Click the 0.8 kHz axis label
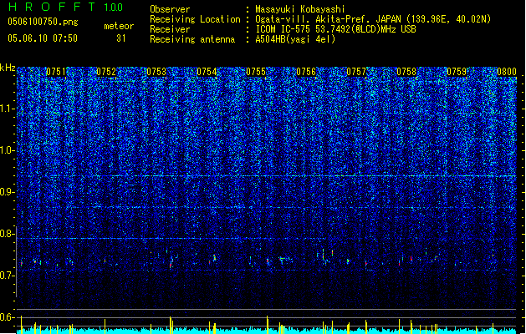The width and height of the screenshot is (526, 334). 8,234
